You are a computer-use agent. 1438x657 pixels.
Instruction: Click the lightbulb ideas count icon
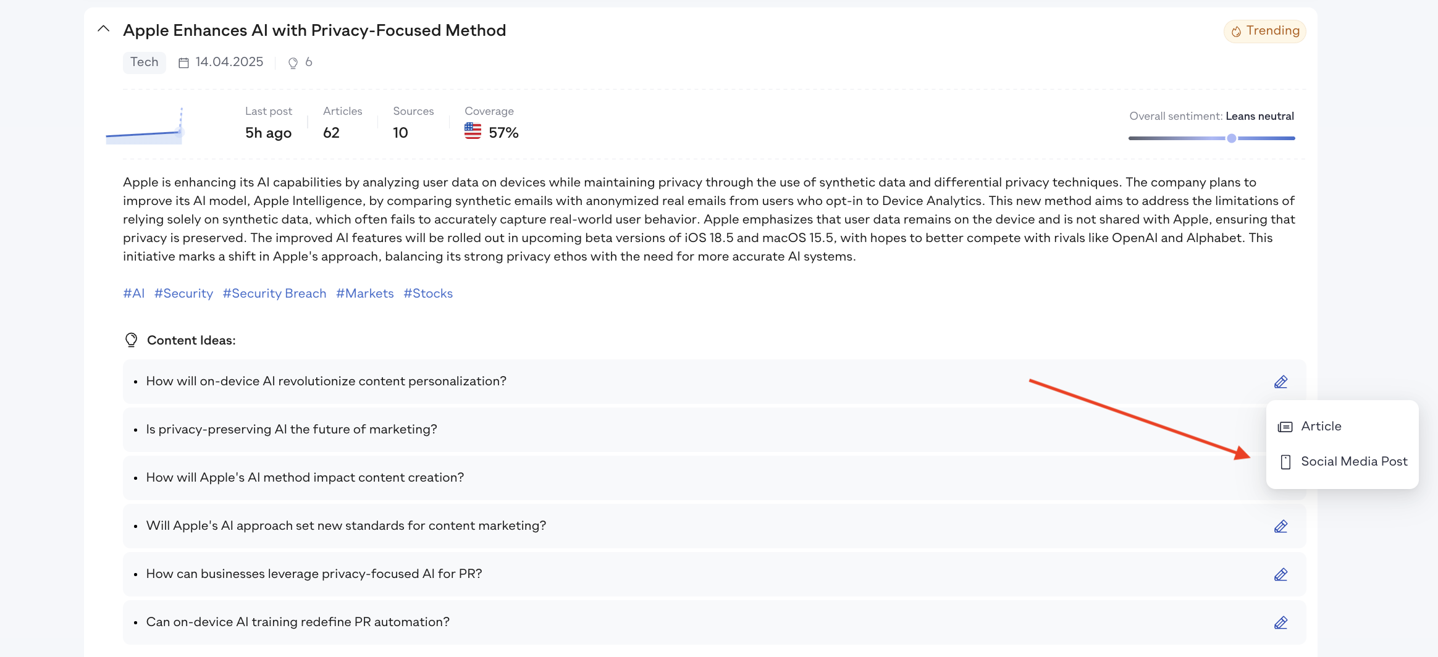293,63
